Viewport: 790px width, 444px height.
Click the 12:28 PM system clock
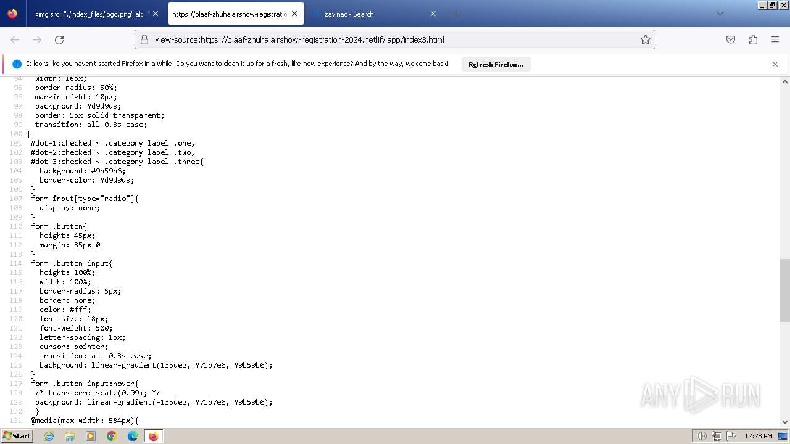pos(759,436)
